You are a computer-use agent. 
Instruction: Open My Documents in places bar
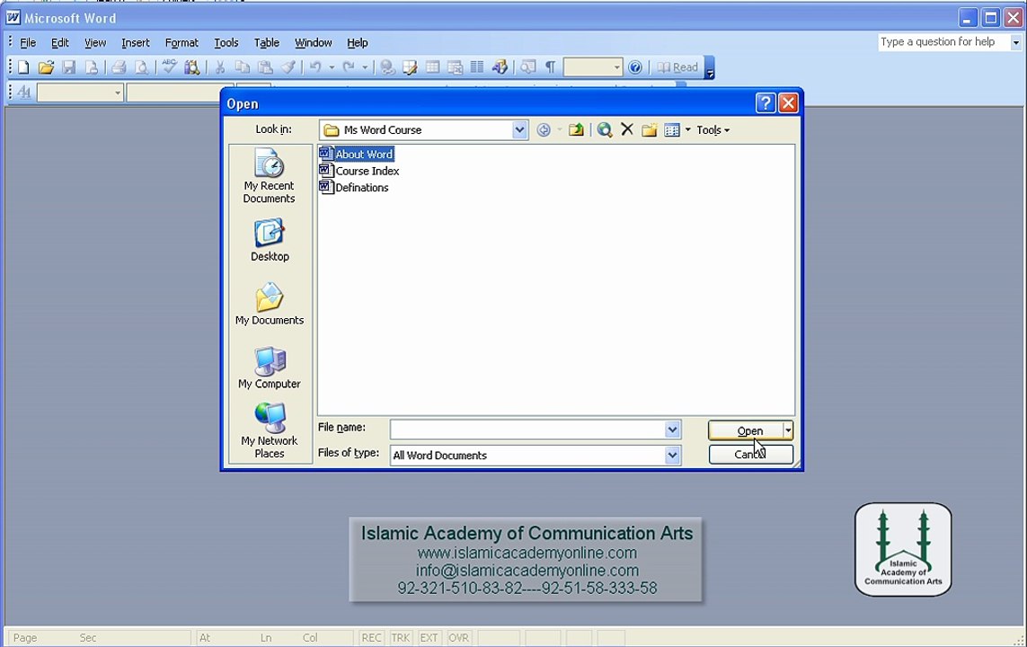pyautogui.click(x=270, y=304)
